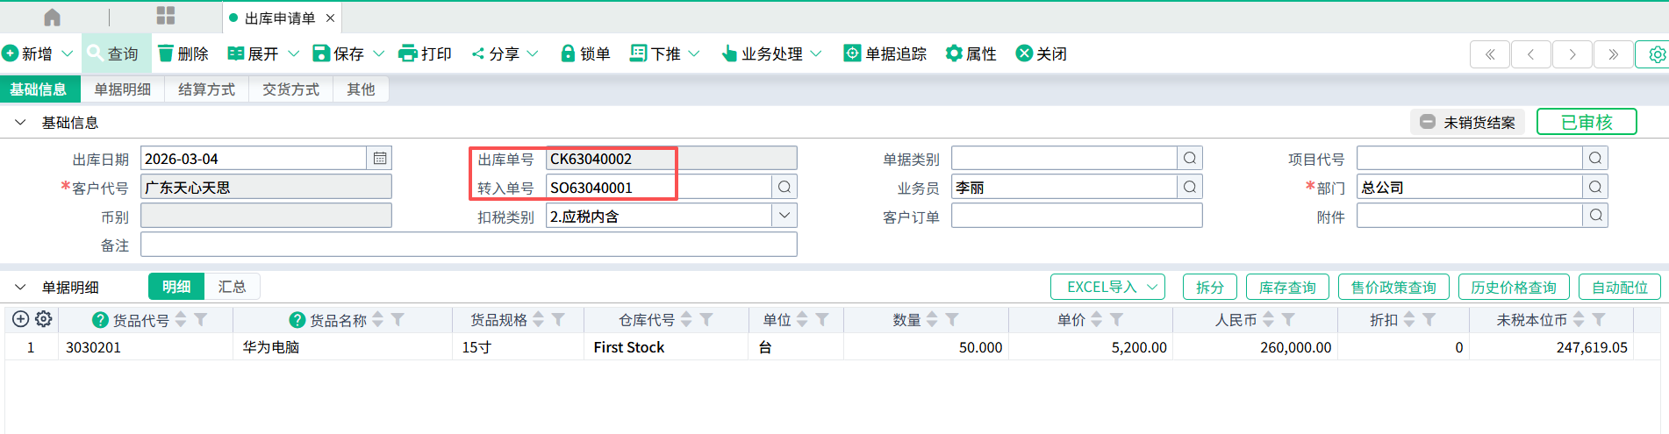Switch detail view to 汇总
The width and height of the screenshot is (1669, 434).
pyautogui.click(x=232, y=287)
